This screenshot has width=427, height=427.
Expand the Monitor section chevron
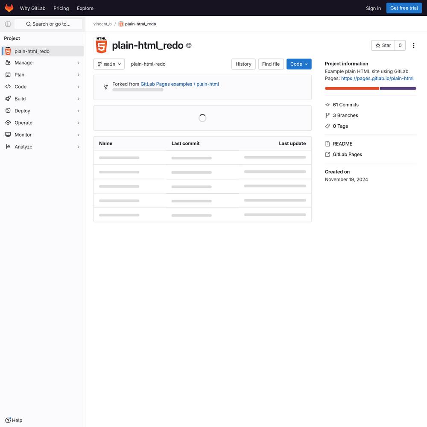point(78,135)
